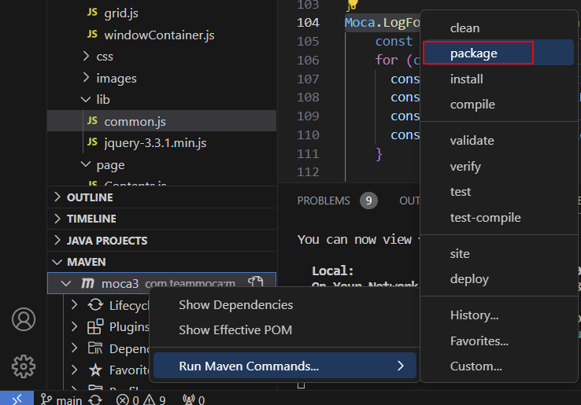
Task: Click the Favorites star icon
Action: click(x=95, y=370)
